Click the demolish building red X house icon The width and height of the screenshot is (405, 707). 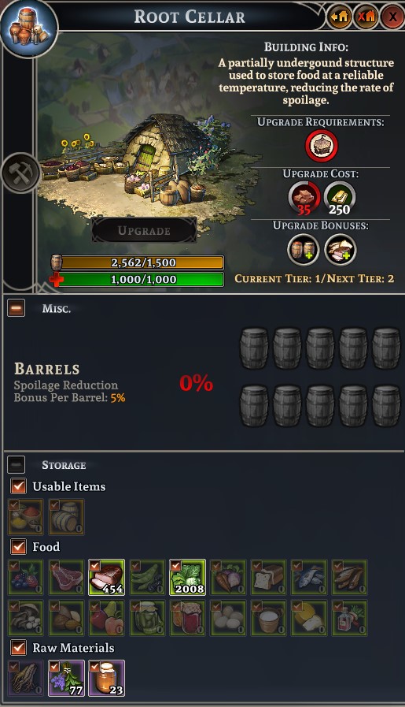[366, 17]
